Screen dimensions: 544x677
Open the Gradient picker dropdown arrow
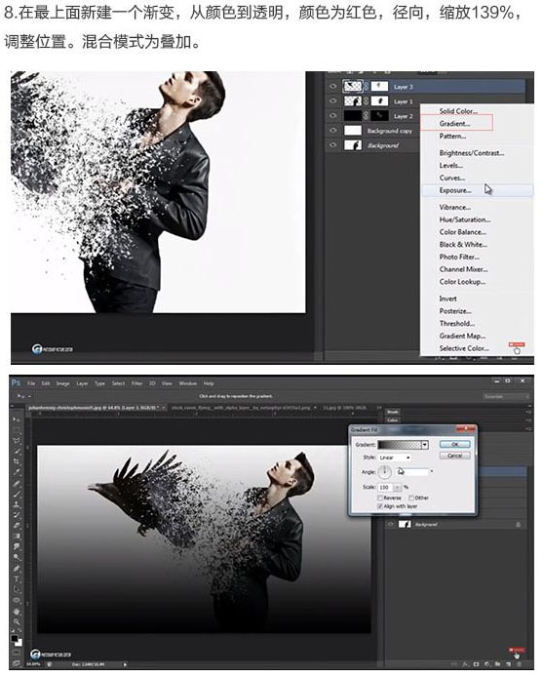click(x=425, y=445)
